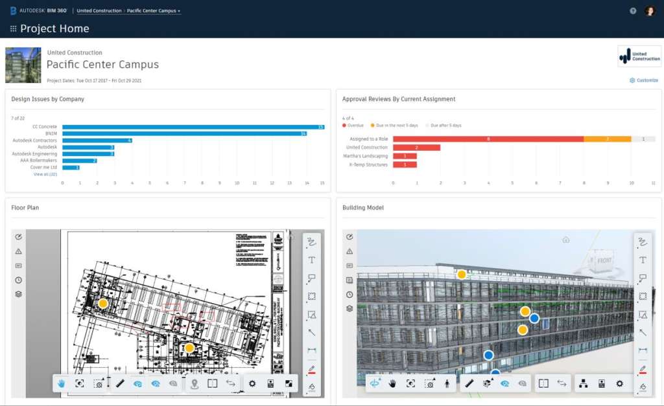
Task: Pick the arrow markup tool in Floor Plan
Action: (x=312, y=332)
